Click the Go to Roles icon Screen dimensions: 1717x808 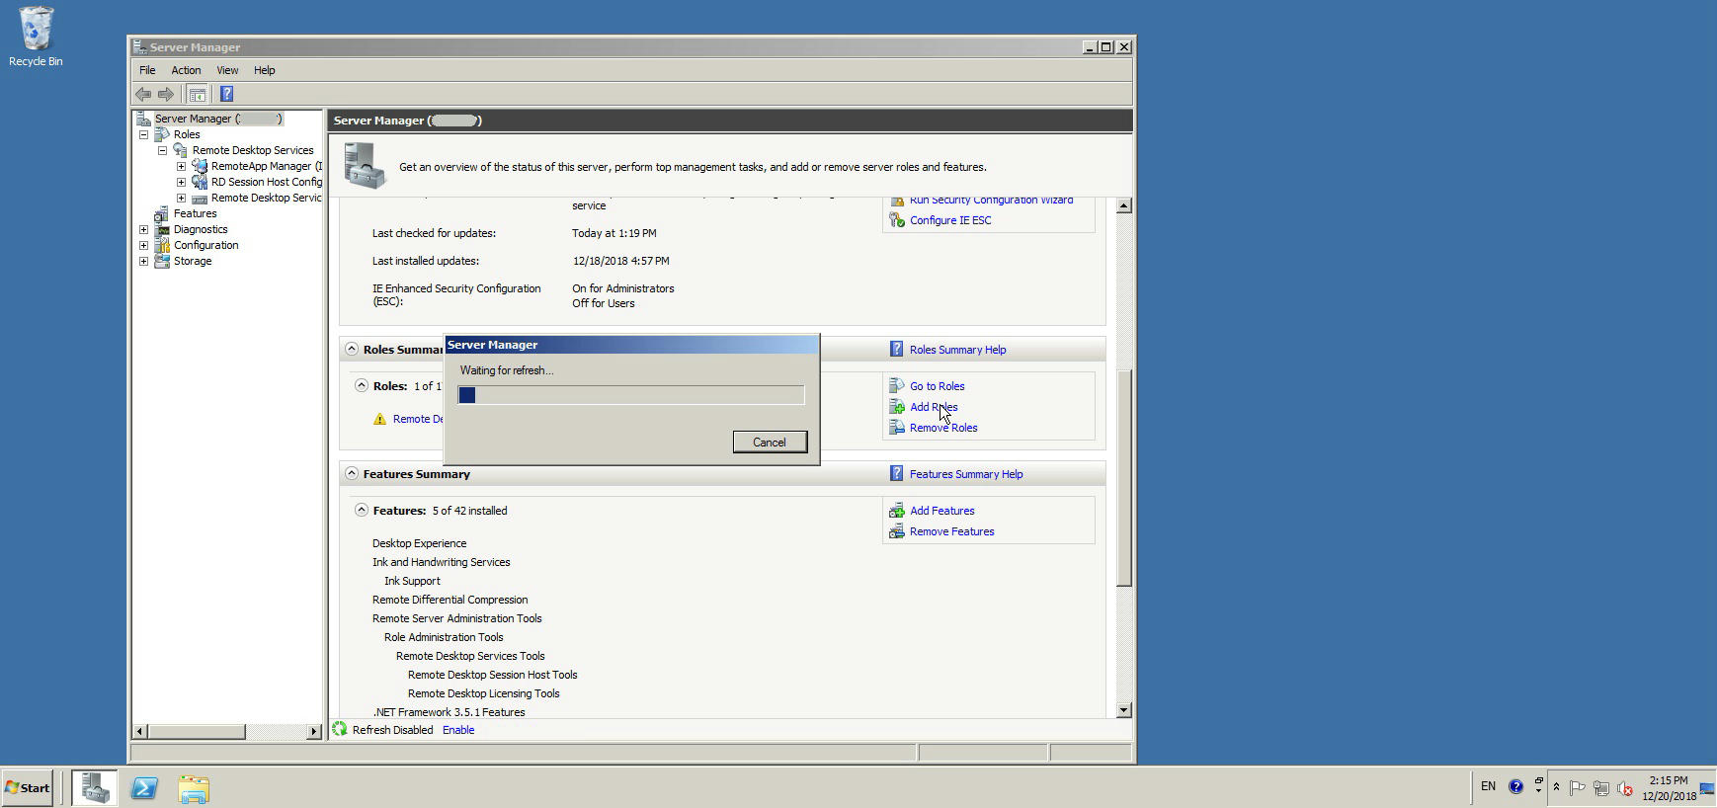click(896, 385)
